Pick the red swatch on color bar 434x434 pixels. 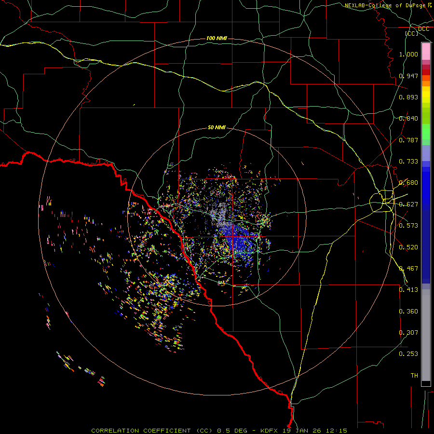coord(426,72)
